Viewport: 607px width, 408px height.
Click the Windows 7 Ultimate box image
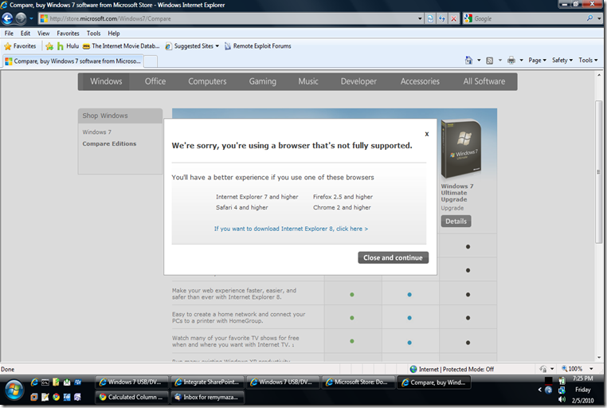tap(461, 150)
